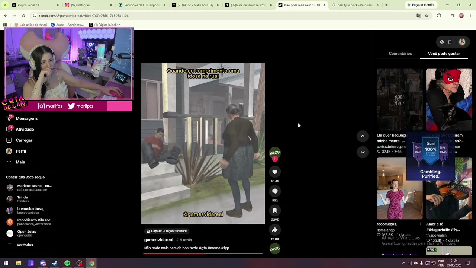476x268 pixels.
Task: Switch to the Comentários tab
Action: (400, 54)
